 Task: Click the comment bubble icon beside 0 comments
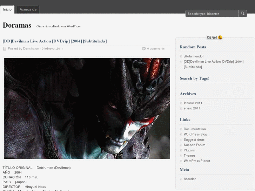(x=144, y=49)
